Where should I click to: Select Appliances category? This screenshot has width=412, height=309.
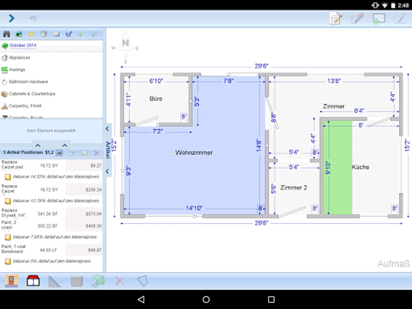point(20,58)
